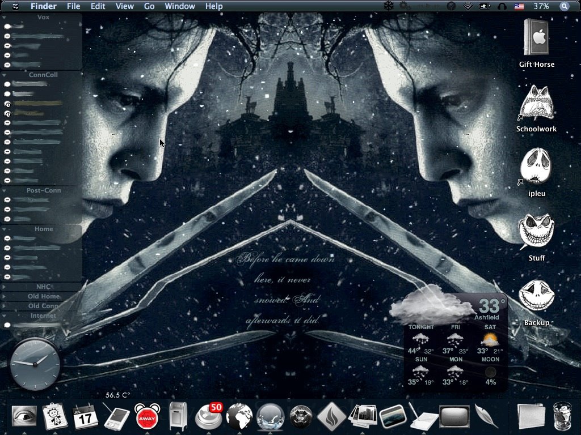Open the dark round cat-face Dock icon
Screen dimensions: 581x435
pos(301,416)
